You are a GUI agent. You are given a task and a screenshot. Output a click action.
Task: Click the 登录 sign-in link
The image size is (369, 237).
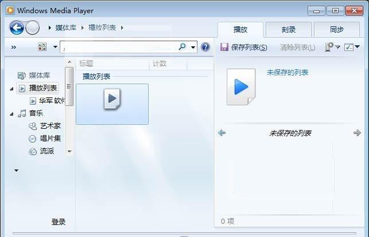pyautogui.click(x=59, y=222)
